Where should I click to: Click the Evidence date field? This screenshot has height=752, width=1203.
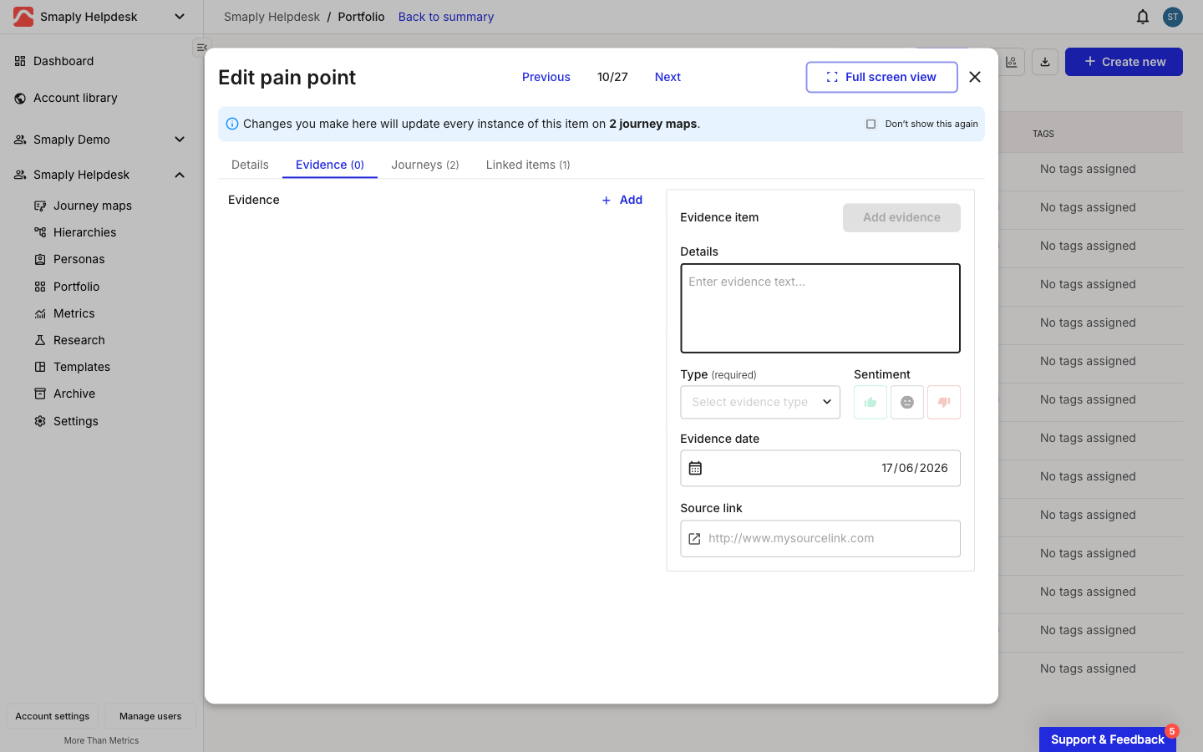tap(820, 468)
